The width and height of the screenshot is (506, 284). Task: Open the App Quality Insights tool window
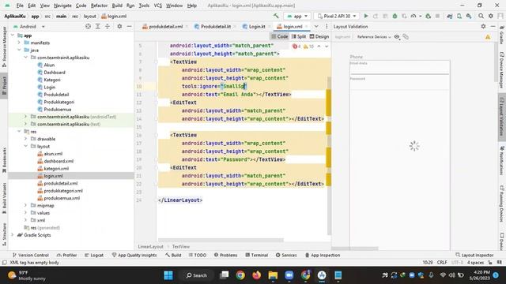(134, 255)
